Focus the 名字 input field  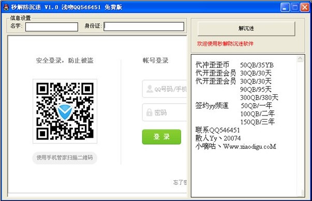pos(52,27)
